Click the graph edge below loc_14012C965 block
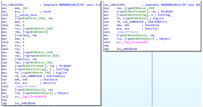 152,79
